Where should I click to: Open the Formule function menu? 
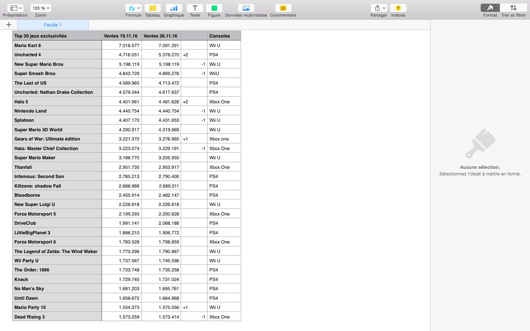(x=133, y=8)
